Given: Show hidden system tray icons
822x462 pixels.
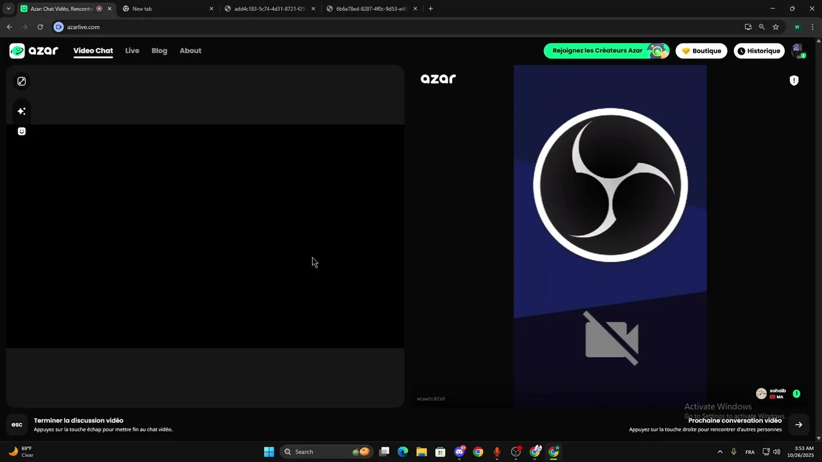Looking at the screenshot, I should coord(720,452).
